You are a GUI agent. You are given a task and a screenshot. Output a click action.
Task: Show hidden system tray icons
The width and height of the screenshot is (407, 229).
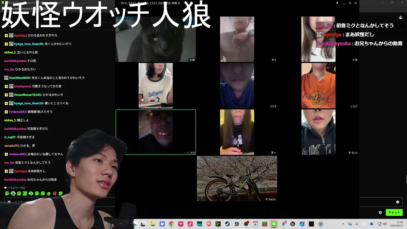click(x=343, y=224)
